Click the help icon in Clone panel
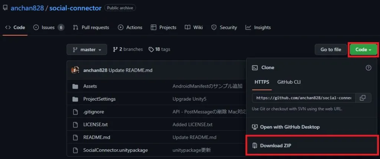The image size is (380, 159). (x=368, y=68)
